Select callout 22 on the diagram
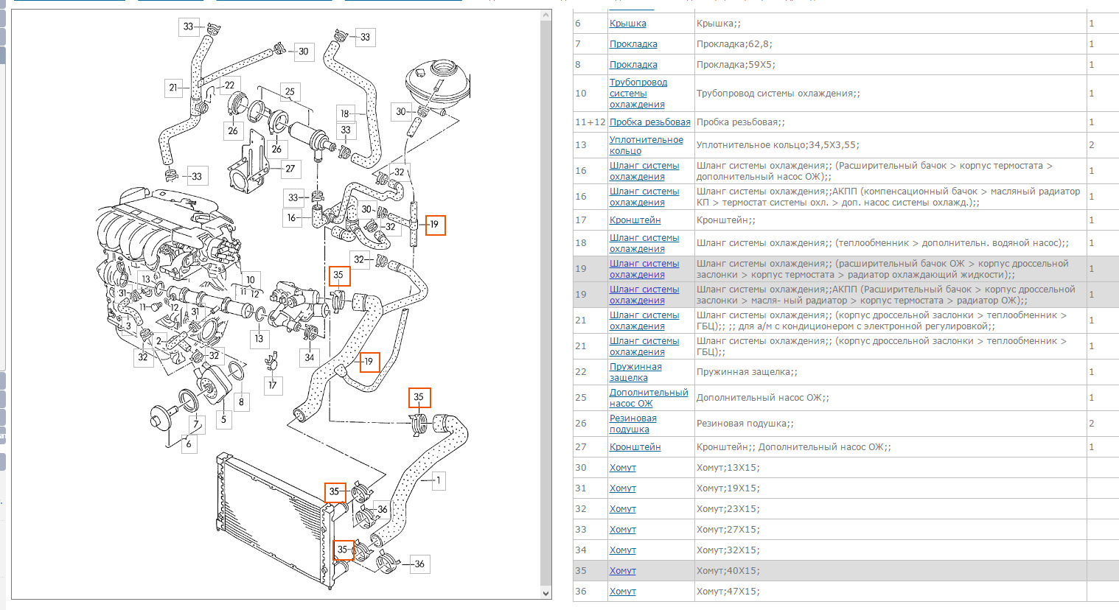 (229, 85)
